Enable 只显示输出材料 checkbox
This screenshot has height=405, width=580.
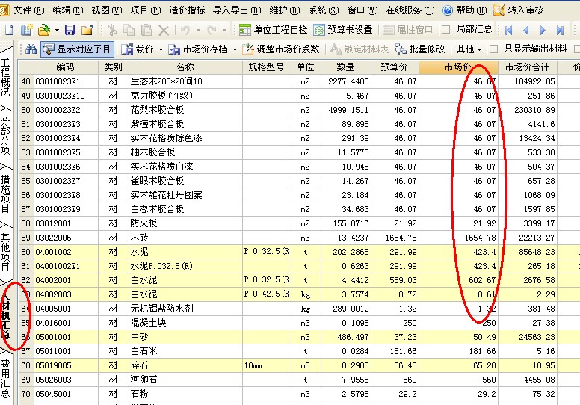tap(493, 49)
